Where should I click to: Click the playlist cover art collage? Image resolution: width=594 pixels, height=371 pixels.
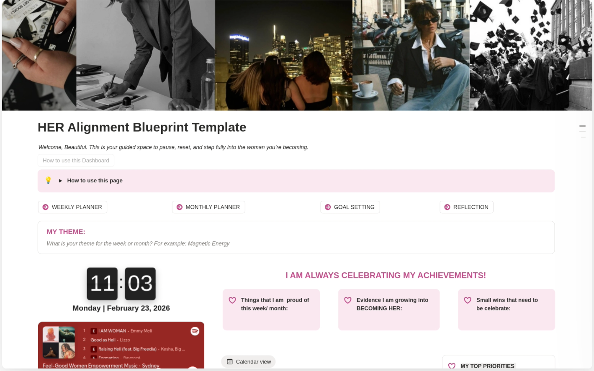(x=59, y=342)
